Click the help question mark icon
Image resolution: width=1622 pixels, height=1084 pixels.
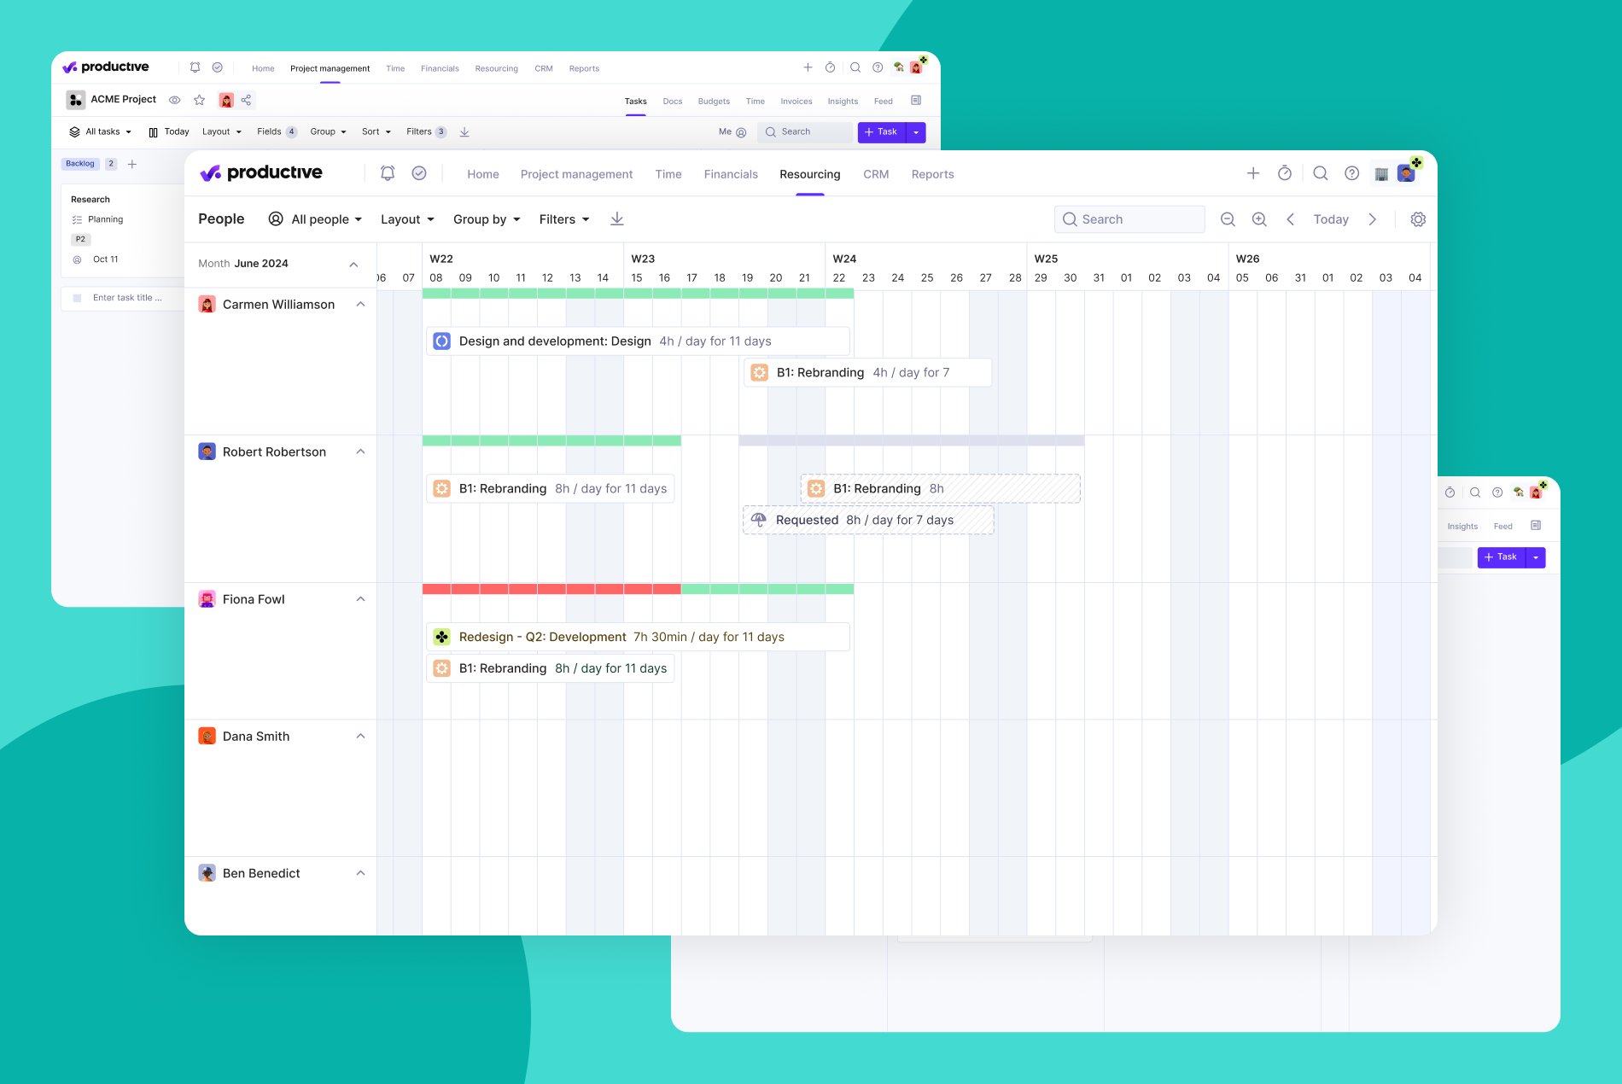[x=1351, y=172]
